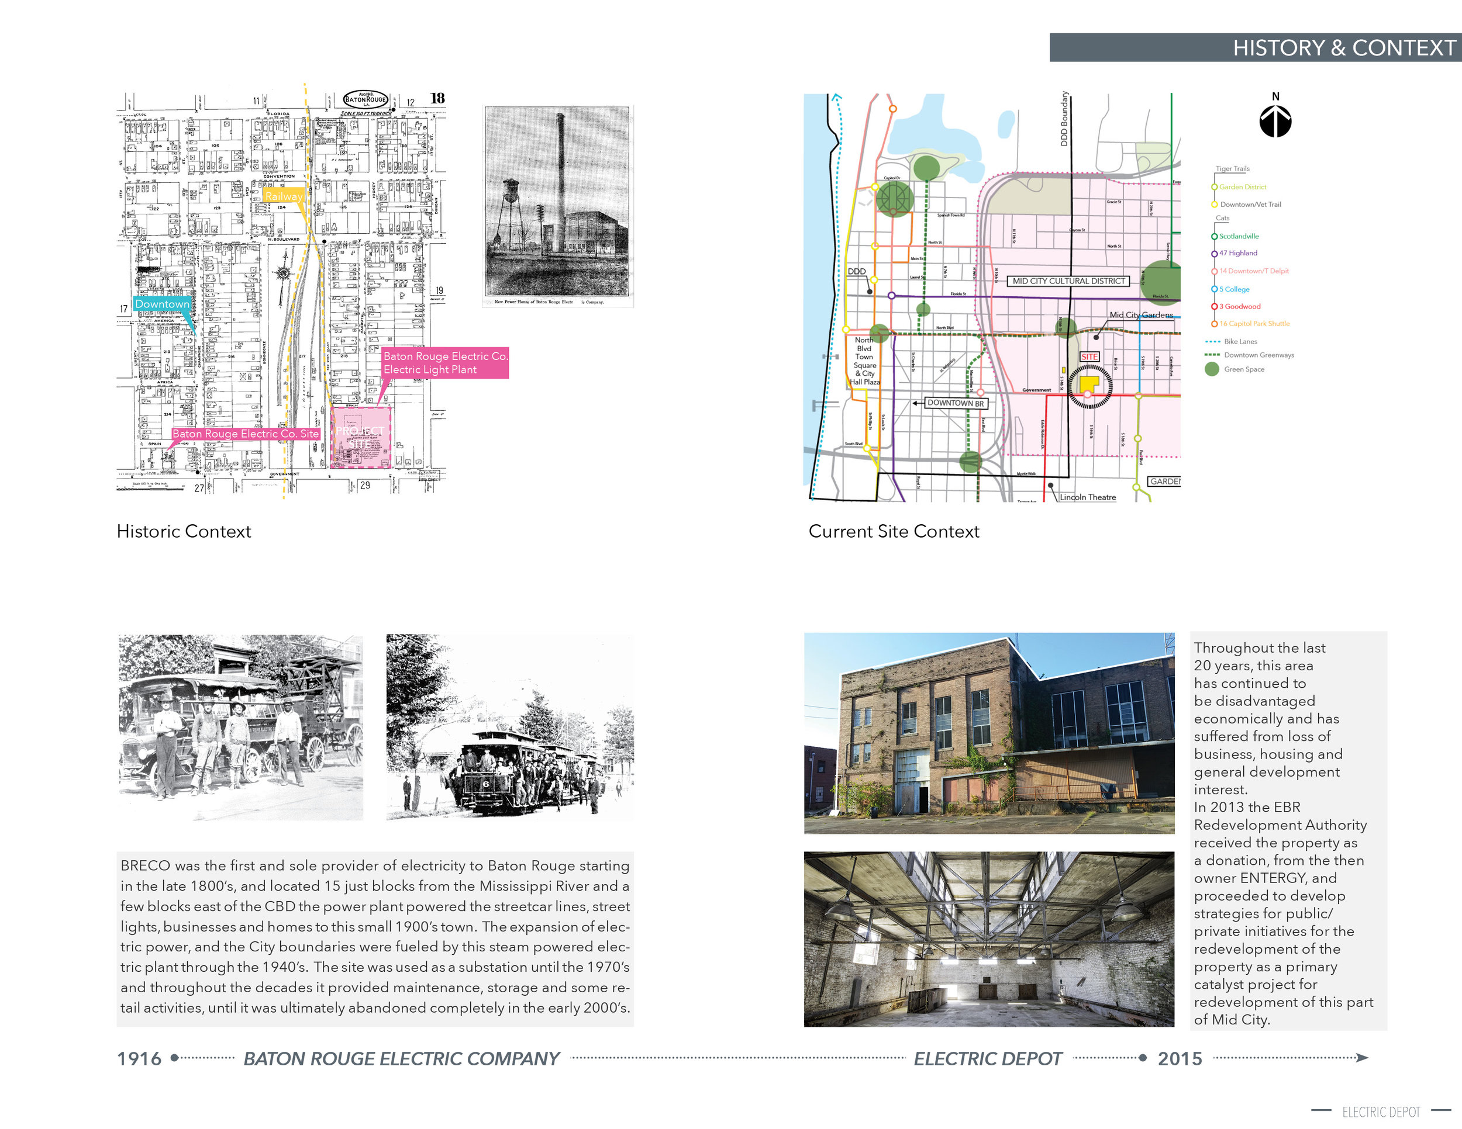Click the GARDEN box label on map edge

point(1164,481)
